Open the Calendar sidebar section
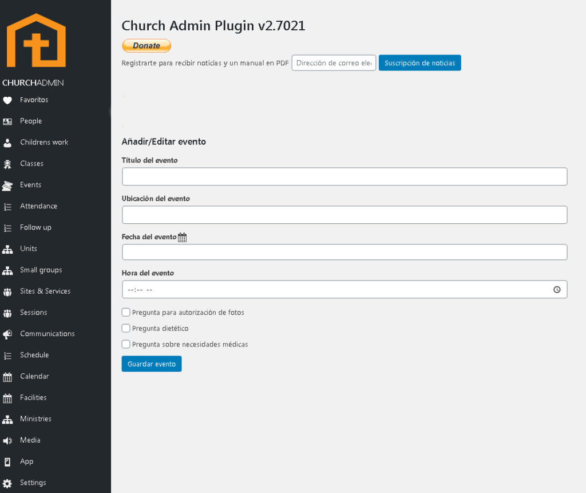This screenshot has height=493, width=586. point(34,376)
